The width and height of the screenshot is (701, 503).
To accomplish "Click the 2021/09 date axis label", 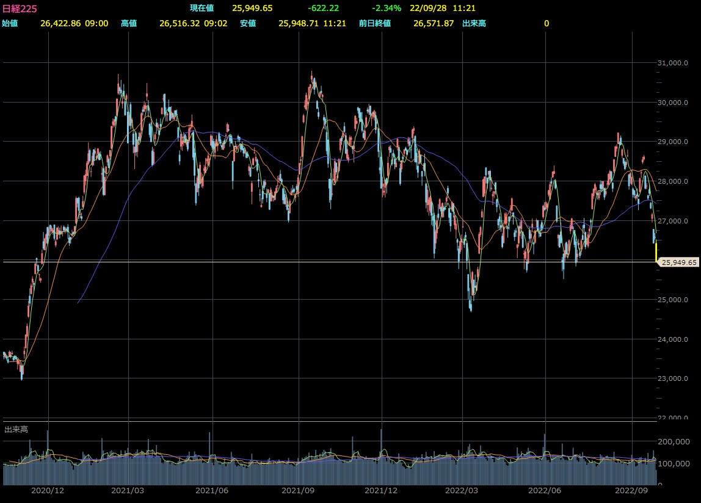I will click(298, 490).
